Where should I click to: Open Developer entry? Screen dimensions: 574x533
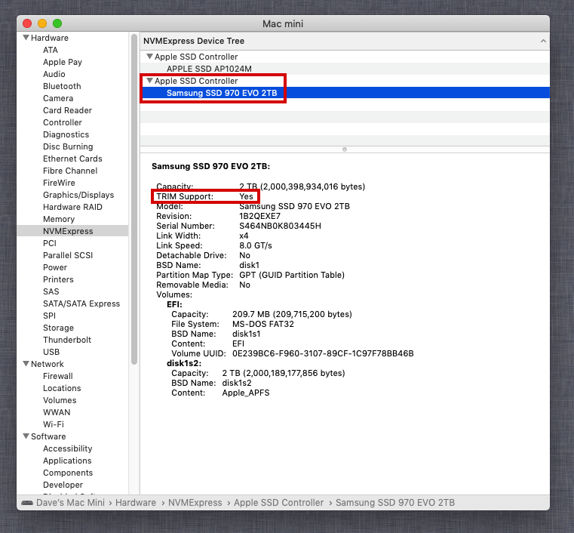(63, 485)
